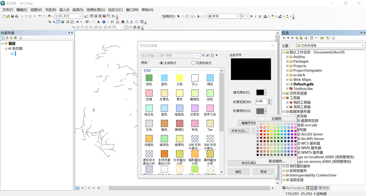This screenshot has height=196, width=366.
Task: Activate the Pan hand tool
Action: tap(58, 21)
